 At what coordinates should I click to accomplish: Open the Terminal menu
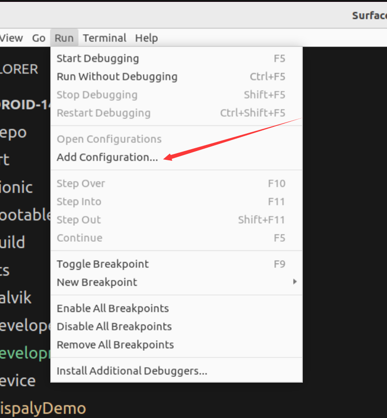104,38
